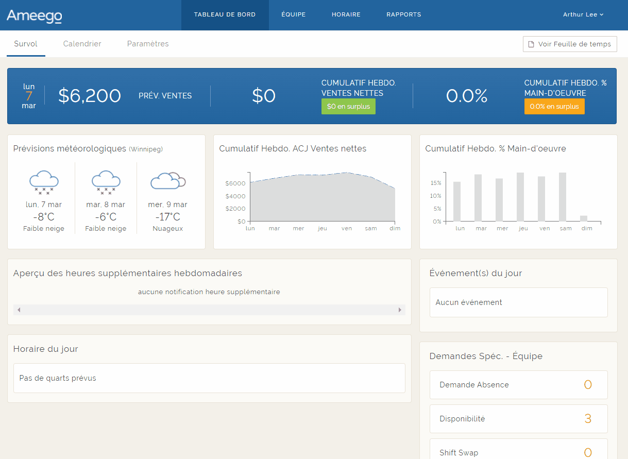
Task: Click the Ameego logo
Action: click(x=34, y=15)
